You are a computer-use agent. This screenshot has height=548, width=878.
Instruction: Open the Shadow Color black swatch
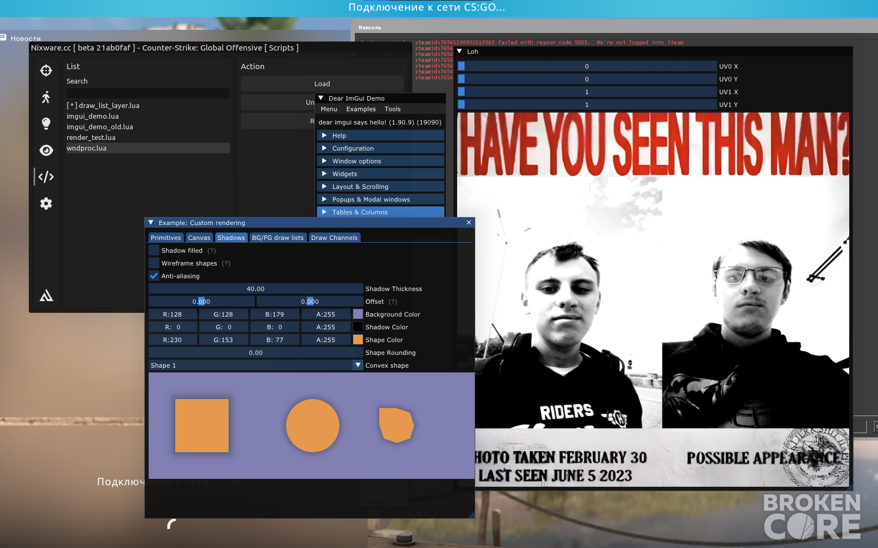(x=358, y=327)
